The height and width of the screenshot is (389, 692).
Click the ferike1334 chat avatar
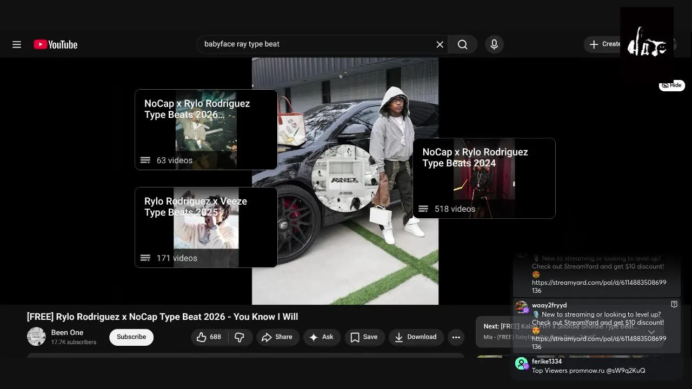click(x=521, y=364)
